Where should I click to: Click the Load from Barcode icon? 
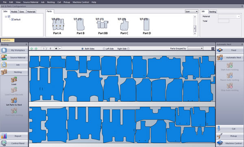[14, 90]
